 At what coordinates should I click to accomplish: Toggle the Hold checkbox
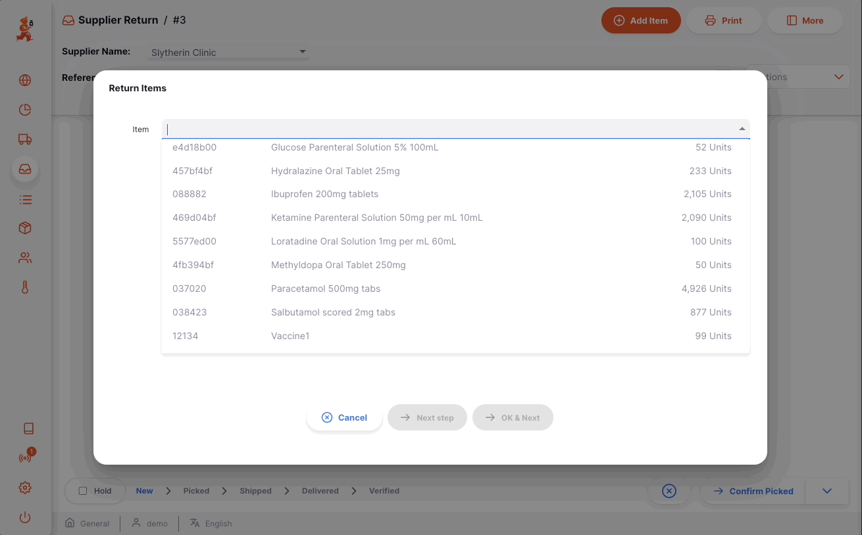pos(83,491)
